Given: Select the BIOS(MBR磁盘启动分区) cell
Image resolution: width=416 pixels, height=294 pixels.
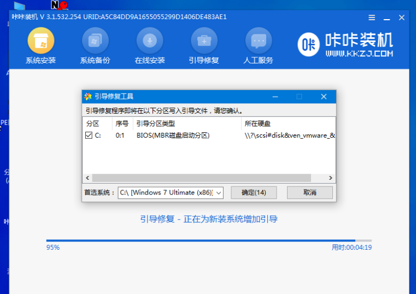Looking at the screenshot, I should pyautogui.click(x=173, y=136).
